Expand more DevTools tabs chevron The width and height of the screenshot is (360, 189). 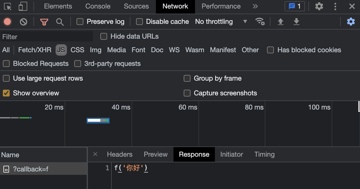[x=255, y=6]
